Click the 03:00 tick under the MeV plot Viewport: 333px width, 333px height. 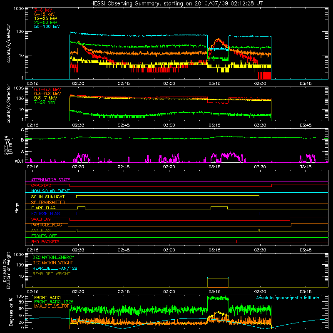[x=169, y=125]
